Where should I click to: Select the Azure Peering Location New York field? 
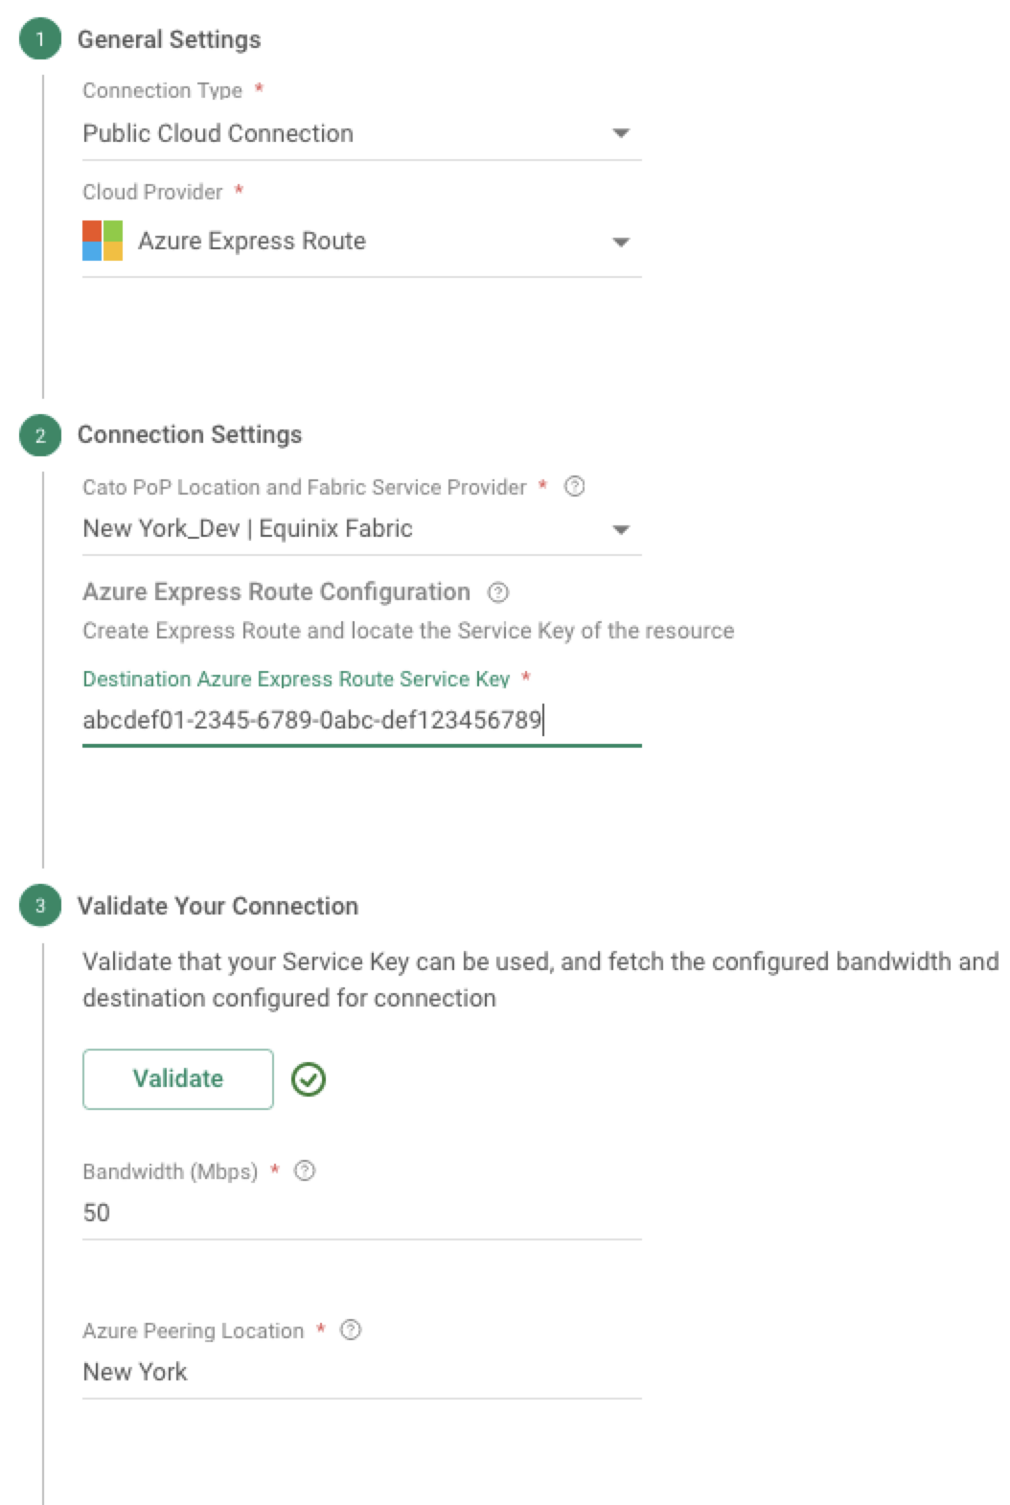(360, 1372)
